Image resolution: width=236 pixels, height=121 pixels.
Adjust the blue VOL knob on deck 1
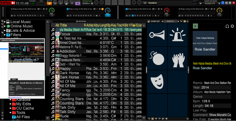108,11
